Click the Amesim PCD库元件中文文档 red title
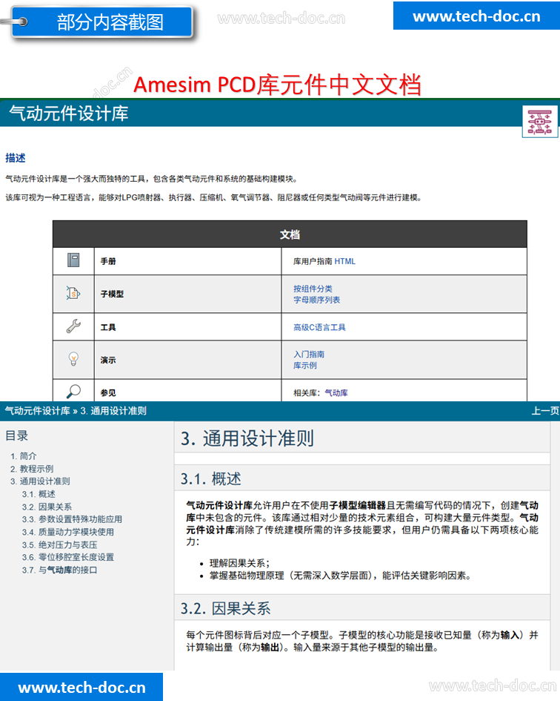This screenshot has height=701, width=560. [277, 85]
